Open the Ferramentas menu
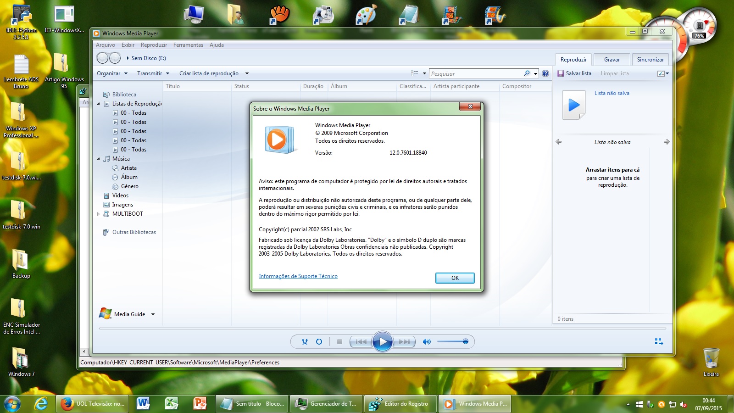The height and width of the screenshot is (413, 734). tap(188, 45)
